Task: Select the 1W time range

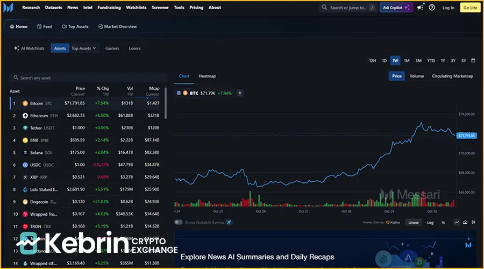Action: point(395,61)
